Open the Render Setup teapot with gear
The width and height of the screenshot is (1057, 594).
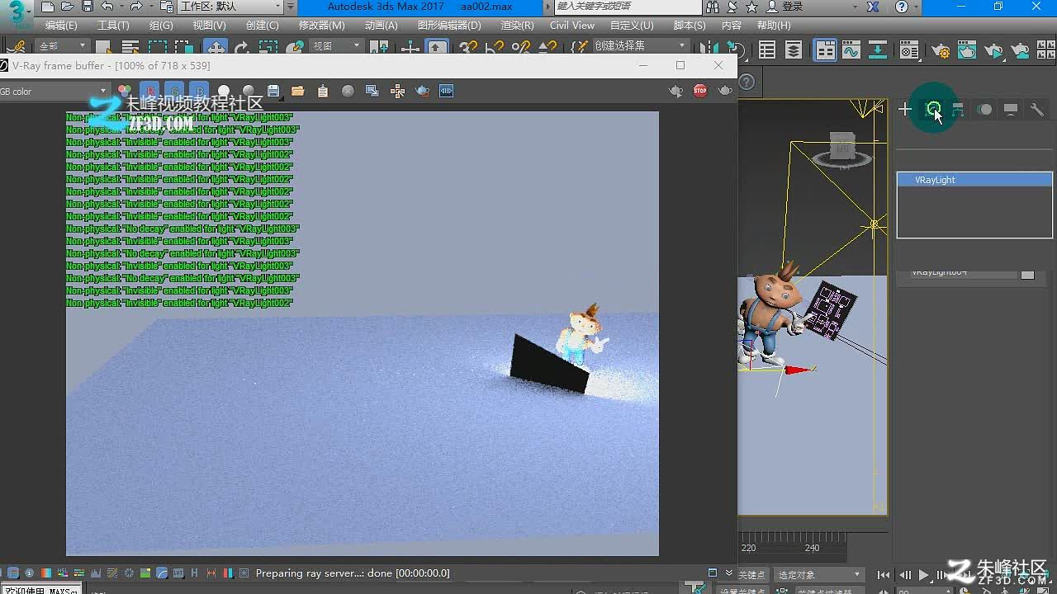pyautogui.click(x=941, y=51)
